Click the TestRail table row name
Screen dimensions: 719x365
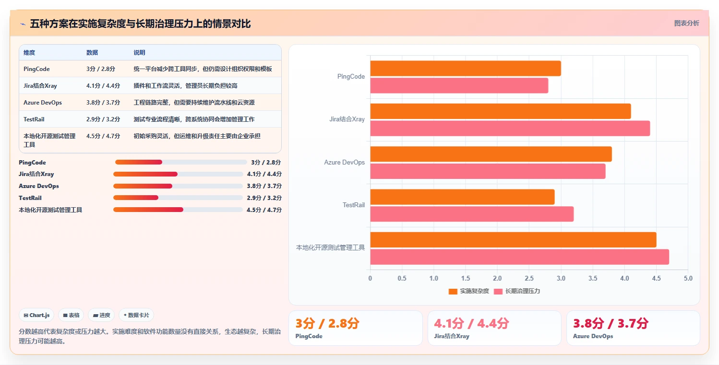point(34,119)
